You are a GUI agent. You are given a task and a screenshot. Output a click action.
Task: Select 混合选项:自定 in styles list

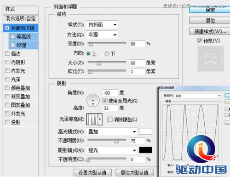(x=21, y=19)
